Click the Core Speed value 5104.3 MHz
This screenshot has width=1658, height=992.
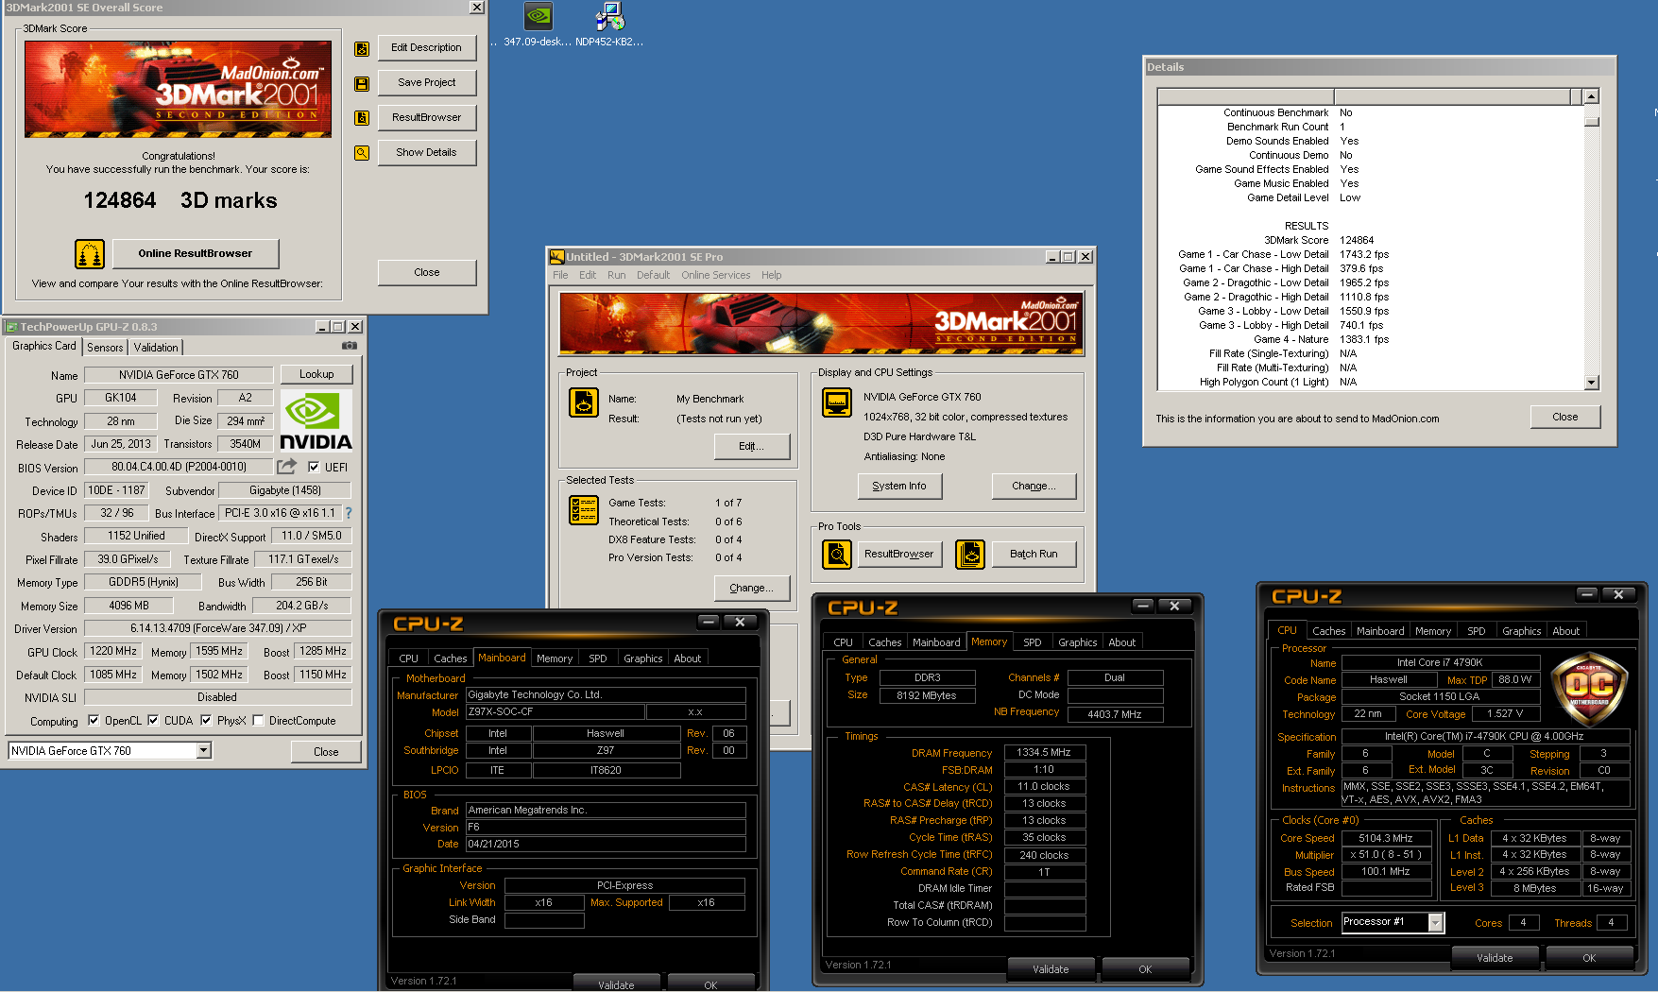tap(1386, 838)
